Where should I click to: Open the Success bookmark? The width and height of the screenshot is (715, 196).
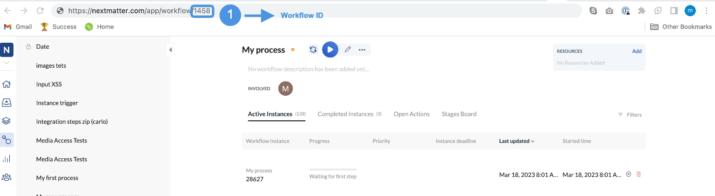(58, 27)
